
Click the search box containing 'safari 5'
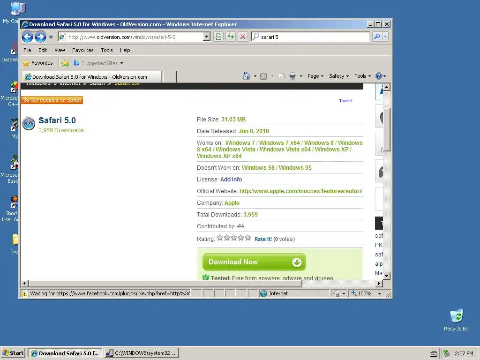315,37
